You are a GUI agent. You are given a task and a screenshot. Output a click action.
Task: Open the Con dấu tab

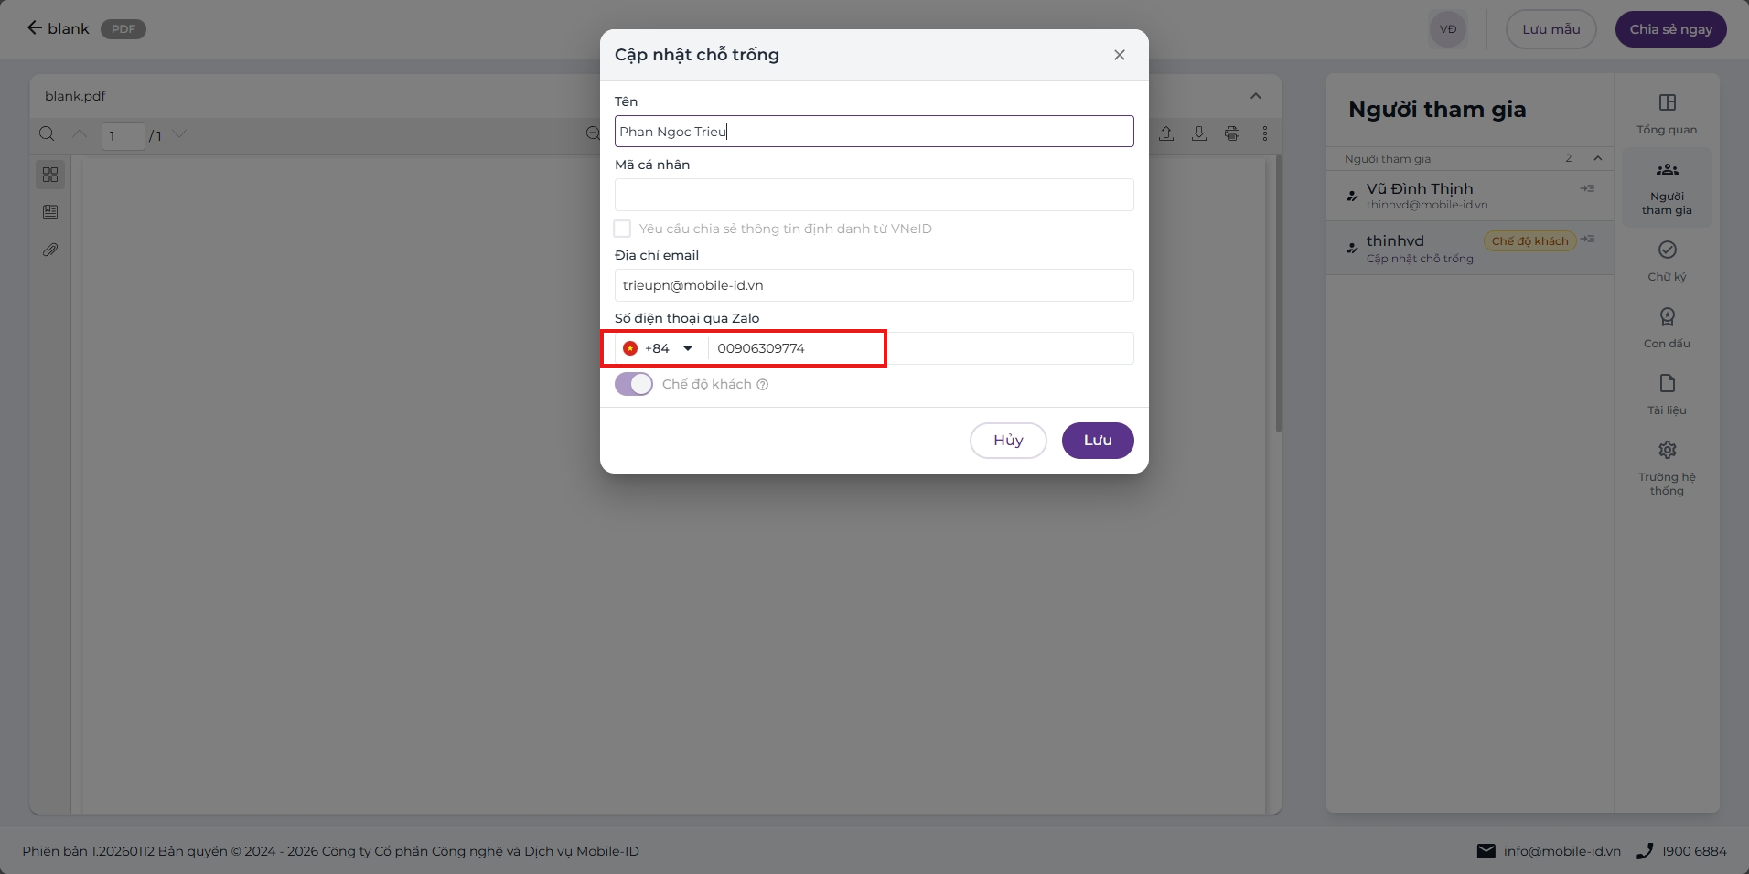[x=1667, y=327]
